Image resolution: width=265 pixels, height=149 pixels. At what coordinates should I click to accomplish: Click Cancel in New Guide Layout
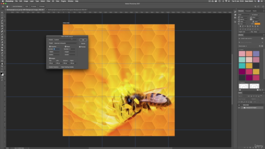(83, 43)
